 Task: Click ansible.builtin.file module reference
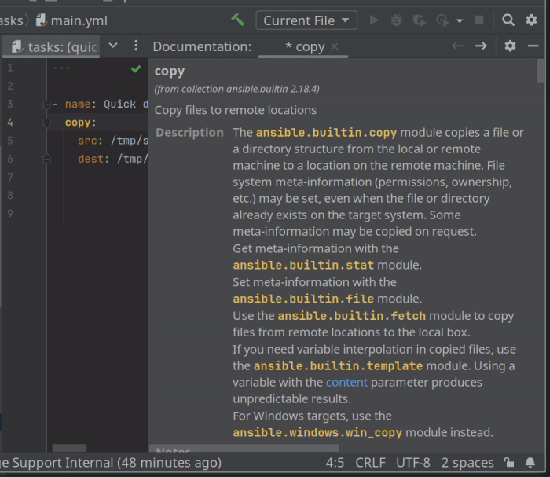click(303, 299)
